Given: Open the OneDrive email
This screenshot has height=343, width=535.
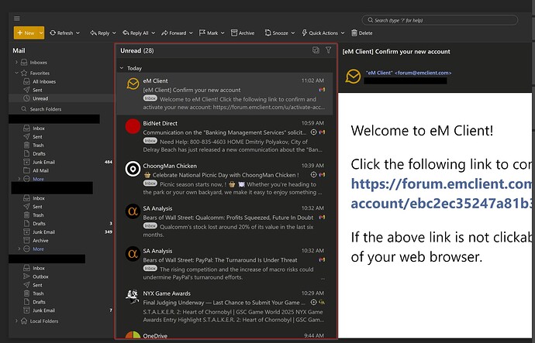Looking at the screenshot, I should point(225,334).
